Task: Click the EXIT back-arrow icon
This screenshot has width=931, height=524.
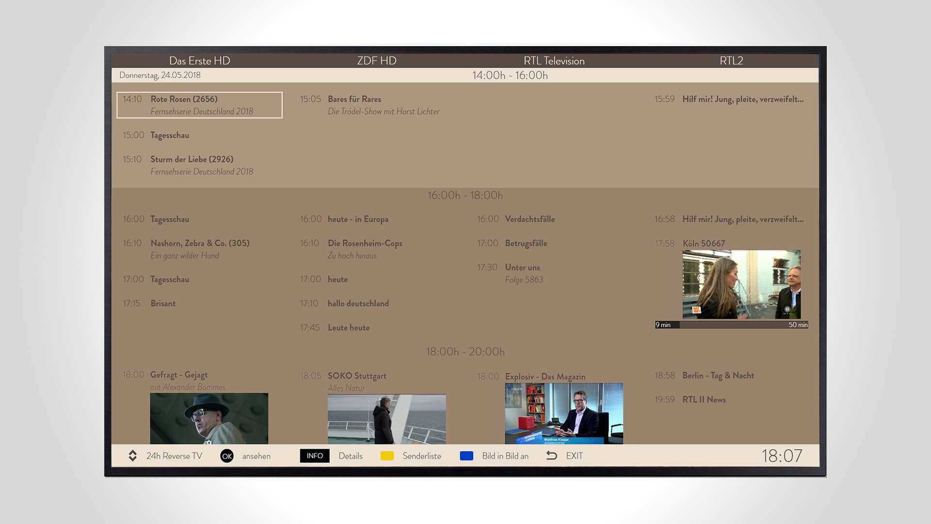Action: click(x=552, y=456)
